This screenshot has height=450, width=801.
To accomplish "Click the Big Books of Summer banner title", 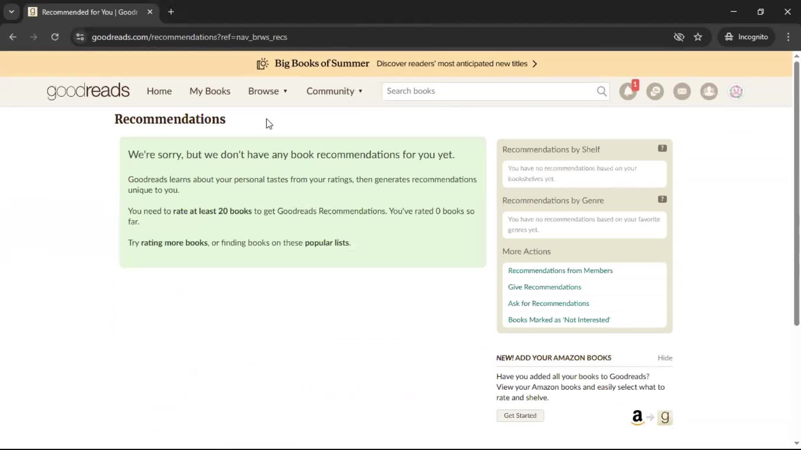I will click(x=322, y=63).
